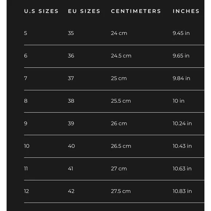Click the INCHES column header

(186, 11)
